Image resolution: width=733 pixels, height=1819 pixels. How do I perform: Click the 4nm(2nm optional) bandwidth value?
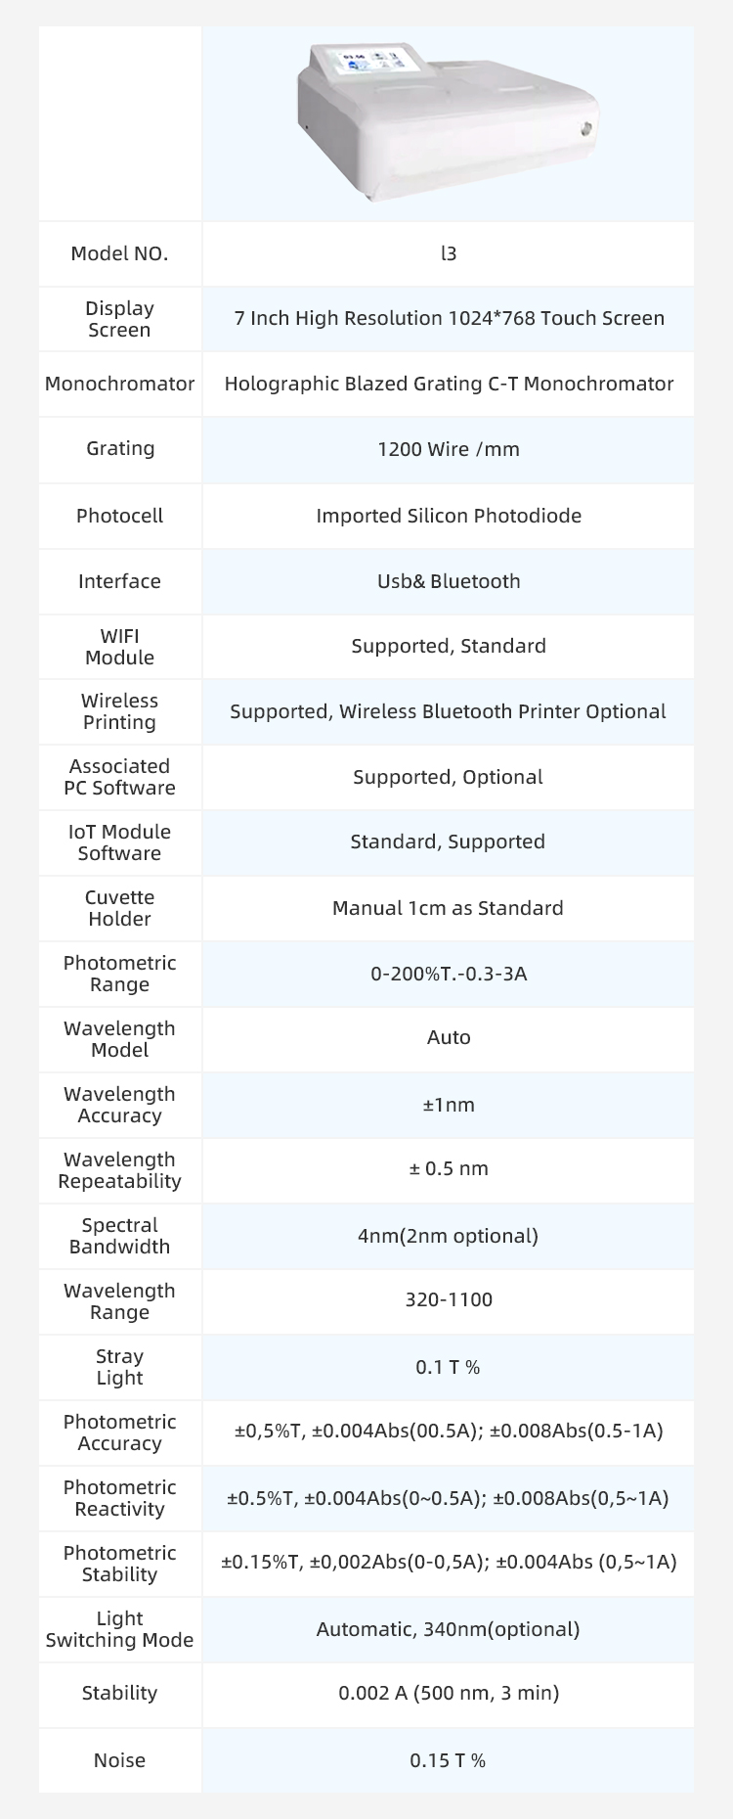click(449, 1236)
